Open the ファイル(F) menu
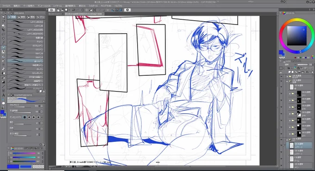 [6, 6]
